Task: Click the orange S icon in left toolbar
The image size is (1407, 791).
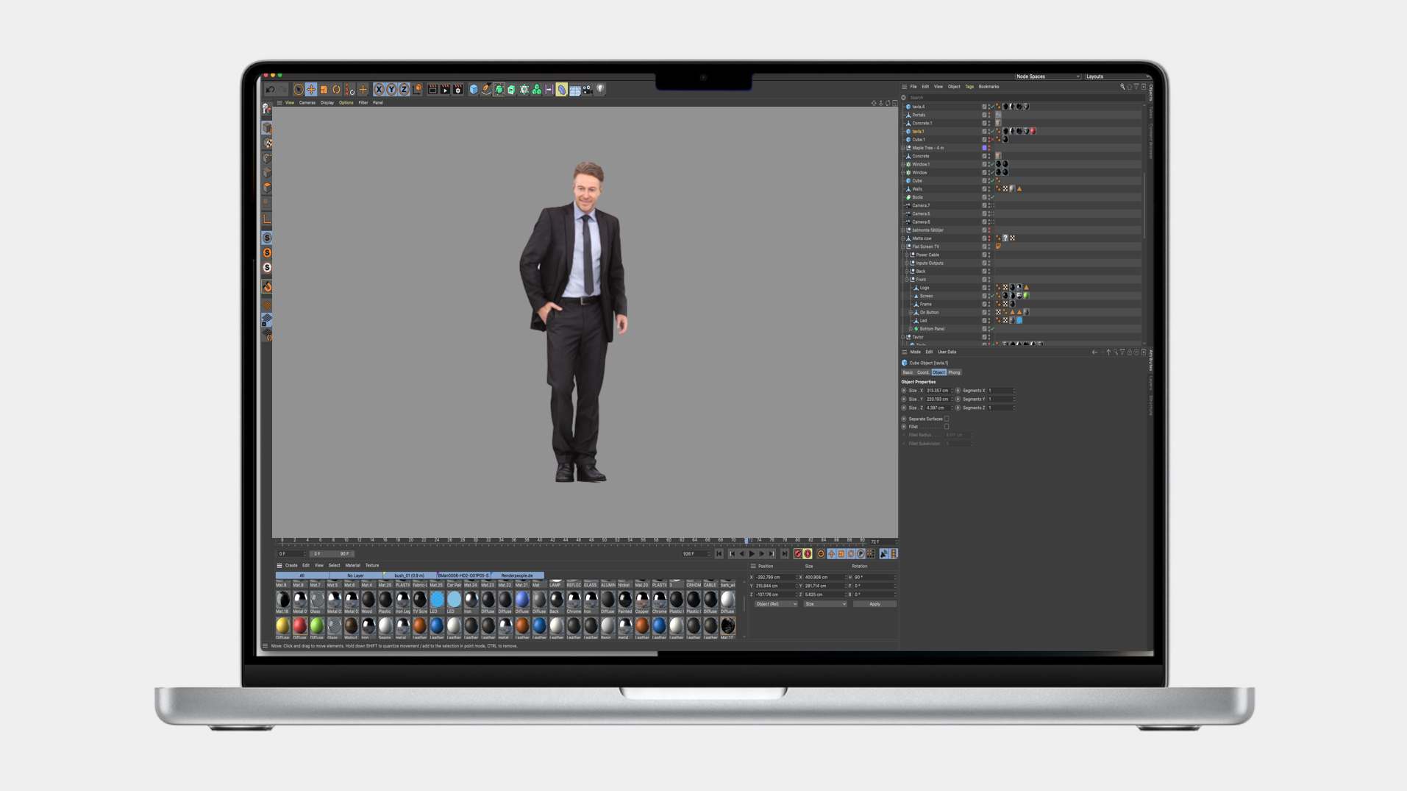Action: (267, 252)
